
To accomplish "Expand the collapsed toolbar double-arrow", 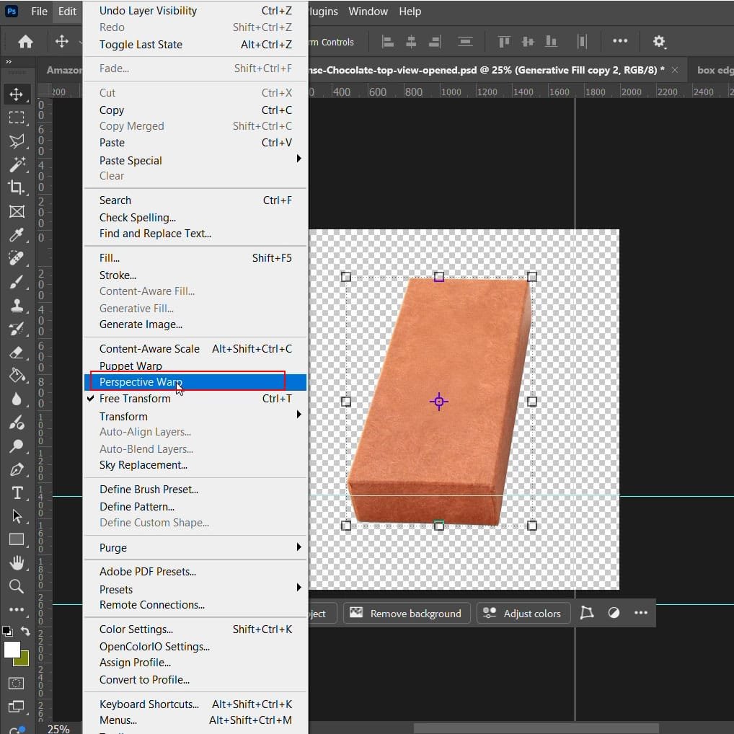I will pos(9,61).
